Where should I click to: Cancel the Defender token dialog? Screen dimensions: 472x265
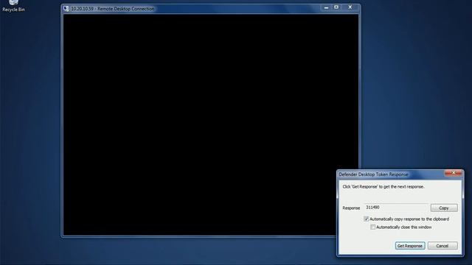click(x=442, y=246)
